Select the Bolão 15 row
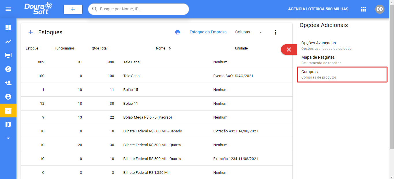The height and width of the screenshot is (179, 394). coord(157,90)
